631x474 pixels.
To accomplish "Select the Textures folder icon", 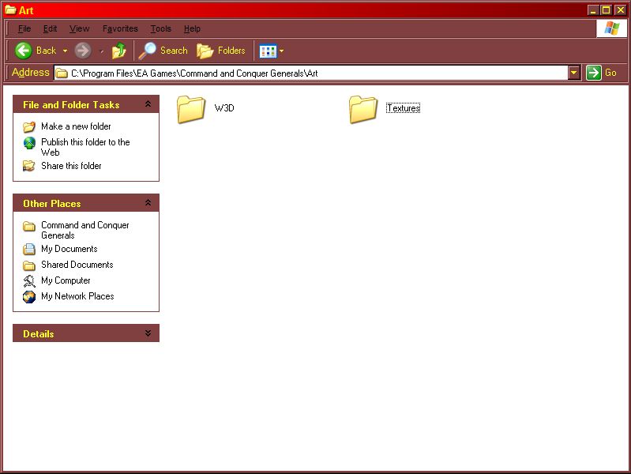I will pos(363,109).
